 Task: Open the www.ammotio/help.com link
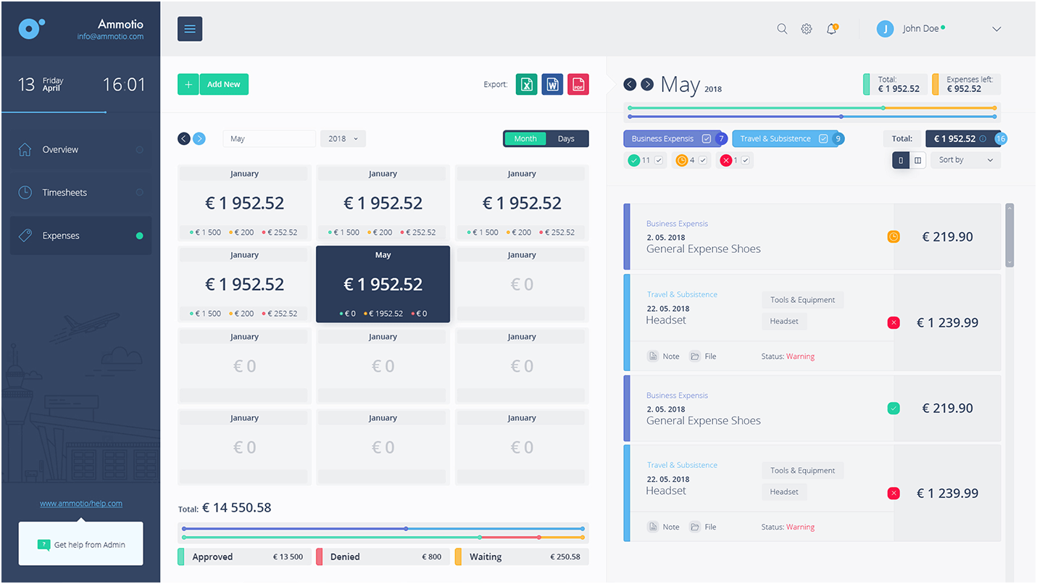pyautogui.click(x=80, y=503)
